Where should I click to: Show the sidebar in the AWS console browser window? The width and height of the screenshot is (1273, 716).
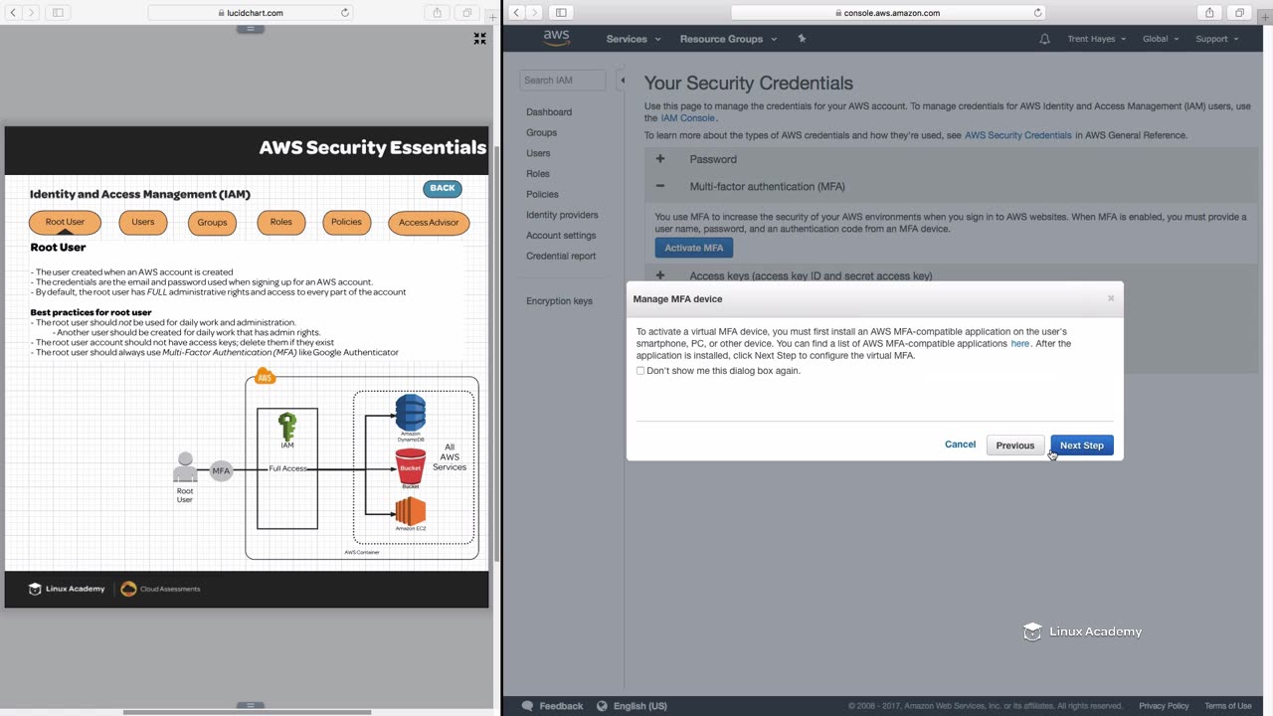point(561,13)
